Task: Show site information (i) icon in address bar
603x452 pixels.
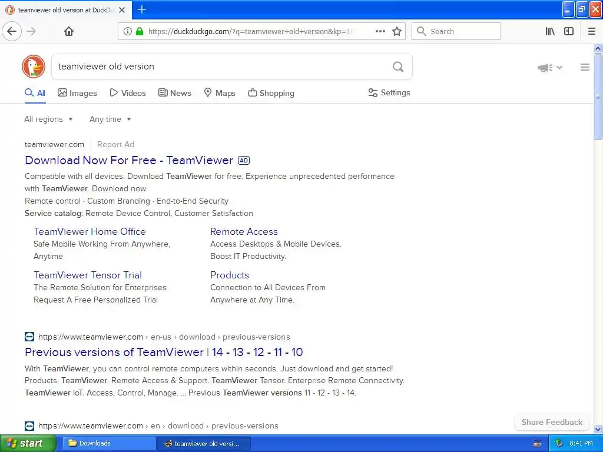Action: 128,31
